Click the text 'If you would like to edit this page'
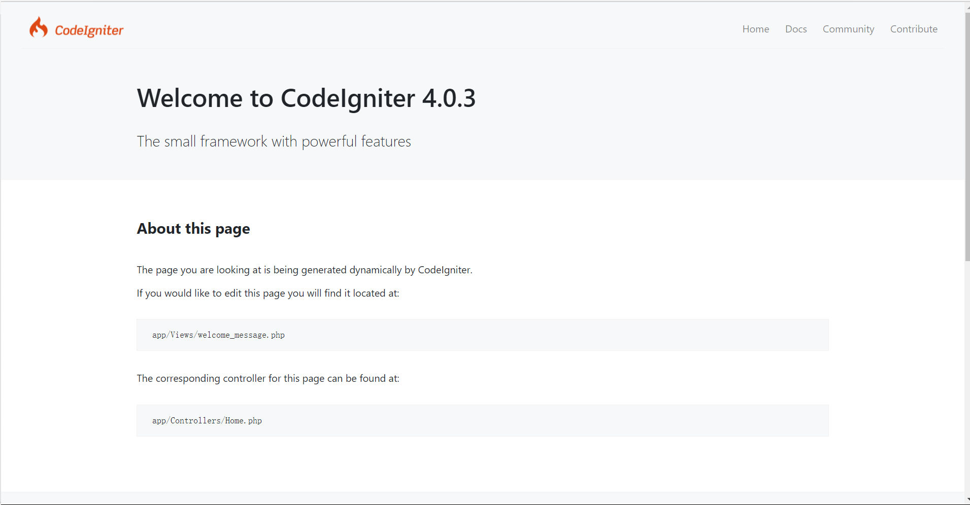Screen dimensions: 970x505 point(268,293)
